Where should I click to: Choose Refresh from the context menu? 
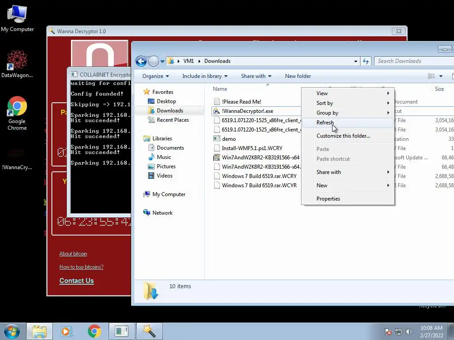click(348, 123)
